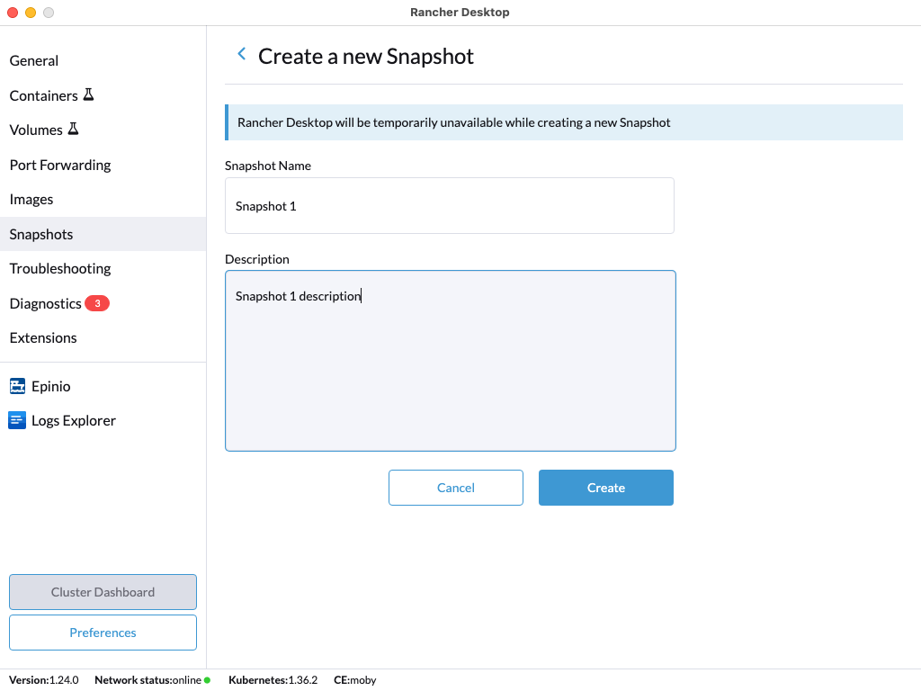921x691 pixels.
Task: Open the Epinio extension
Action: click(103, 386)
